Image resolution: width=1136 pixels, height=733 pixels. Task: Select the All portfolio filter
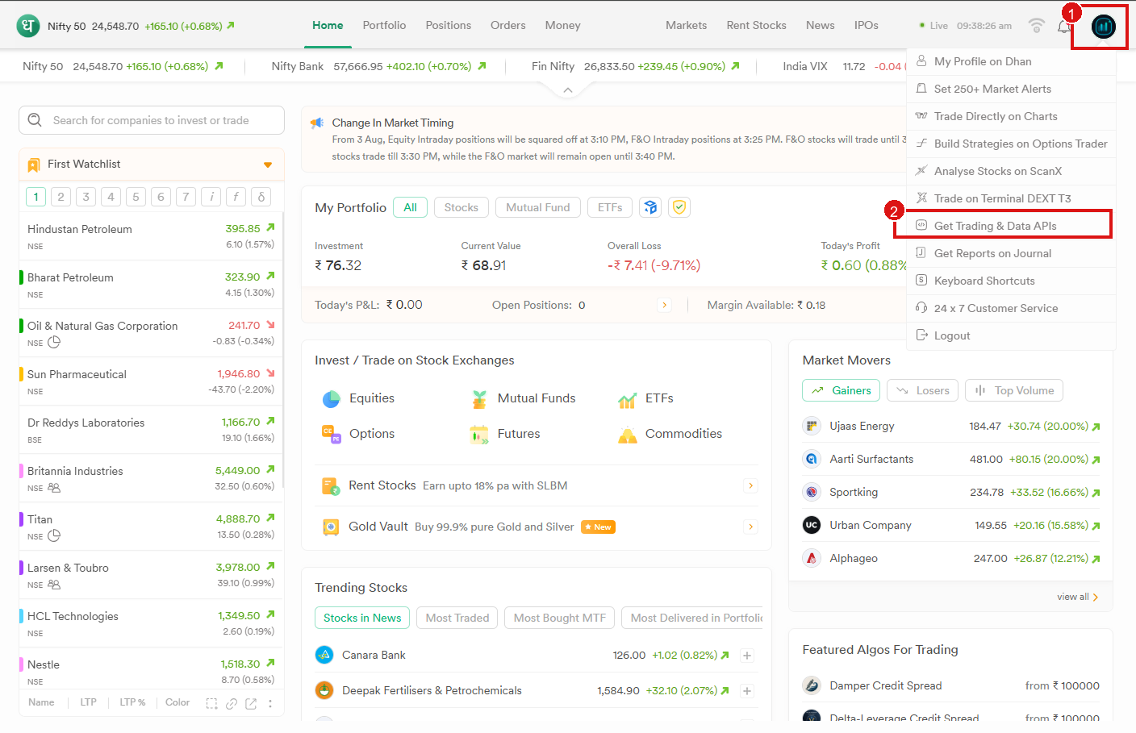point(410,207)
